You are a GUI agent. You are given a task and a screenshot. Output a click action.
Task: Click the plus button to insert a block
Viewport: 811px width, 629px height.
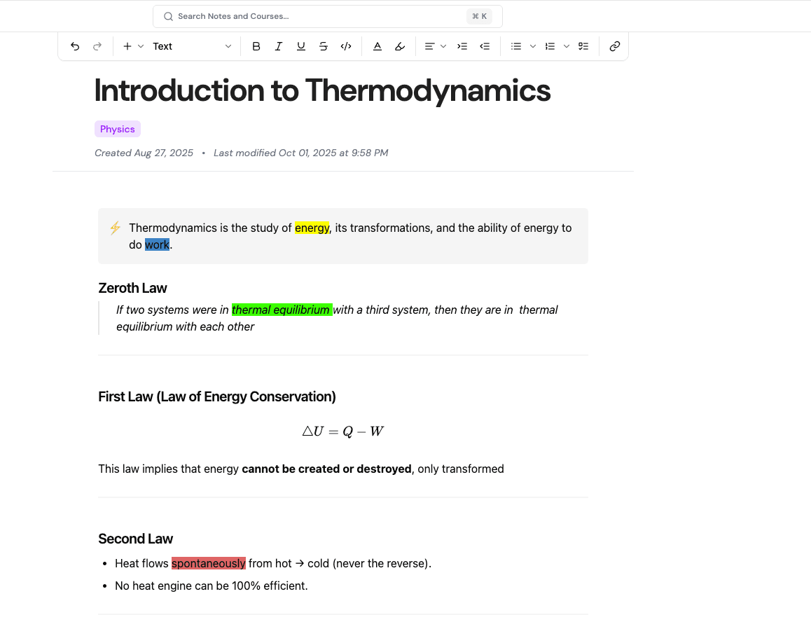(x=127, y=46)
